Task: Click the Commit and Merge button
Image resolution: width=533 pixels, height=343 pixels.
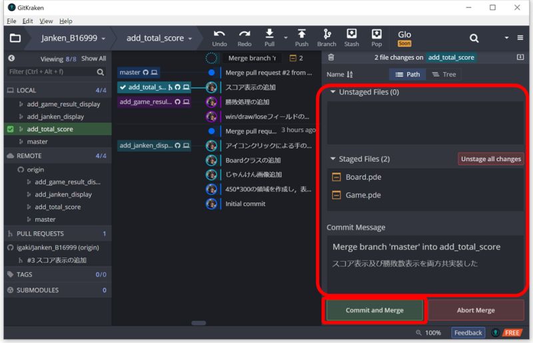Action: [x=374, y=310]
